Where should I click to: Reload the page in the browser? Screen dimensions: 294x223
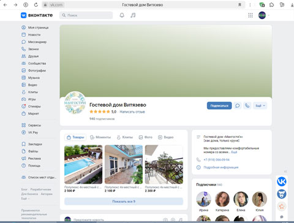click(x=36, y=5)
